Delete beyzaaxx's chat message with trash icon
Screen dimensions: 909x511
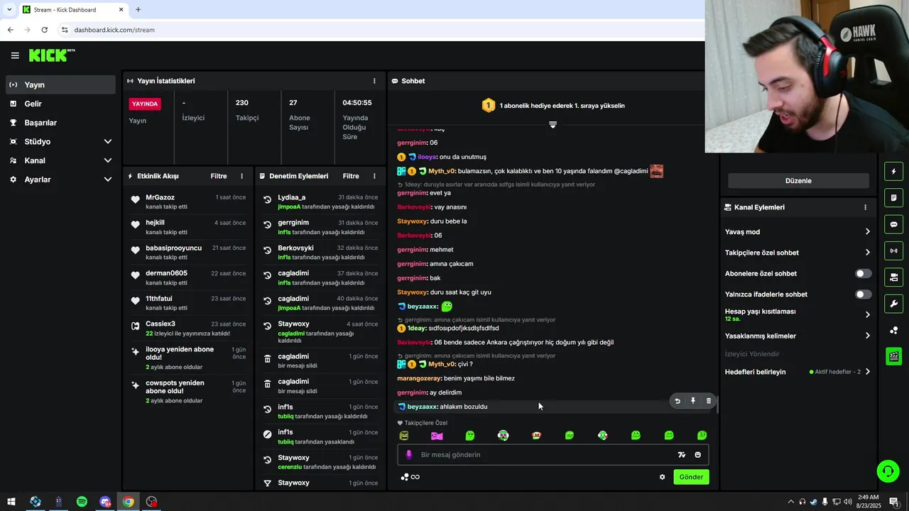(708, 401)
